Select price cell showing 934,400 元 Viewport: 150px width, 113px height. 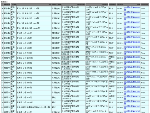coord(73,48)
